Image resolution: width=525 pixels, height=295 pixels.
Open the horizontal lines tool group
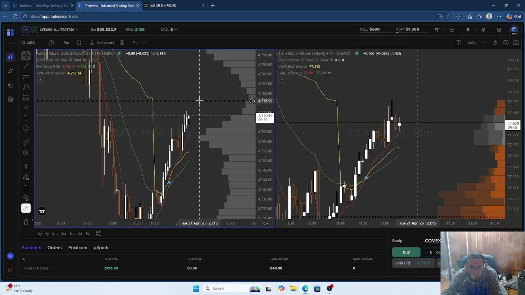26,76
